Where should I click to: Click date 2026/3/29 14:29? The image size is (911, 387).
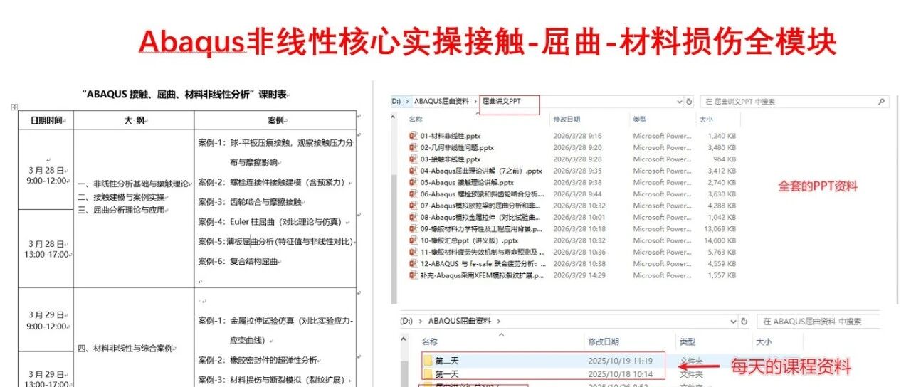pyautogui.click(x=579, y=275)
